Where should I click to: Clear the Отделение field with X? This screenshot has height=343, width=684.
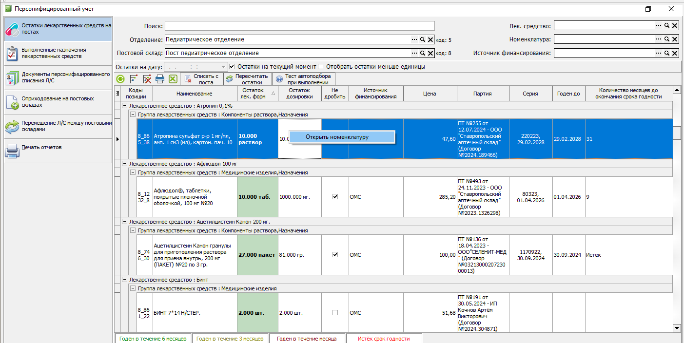430,39
